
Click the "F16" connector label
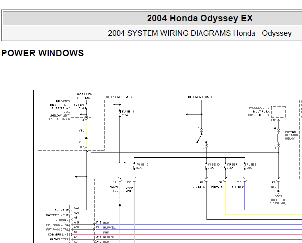(239, 182)
